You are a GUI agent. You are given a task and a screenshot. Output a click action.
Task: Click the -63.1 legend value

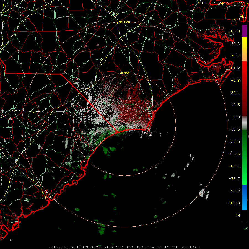pos(234,166)
